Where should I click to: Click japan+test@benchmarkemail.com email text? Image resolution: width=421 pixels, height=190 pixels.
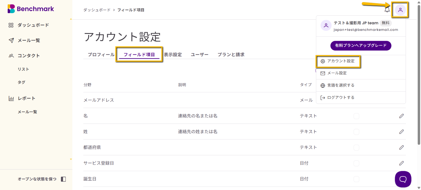coord(366,30)
